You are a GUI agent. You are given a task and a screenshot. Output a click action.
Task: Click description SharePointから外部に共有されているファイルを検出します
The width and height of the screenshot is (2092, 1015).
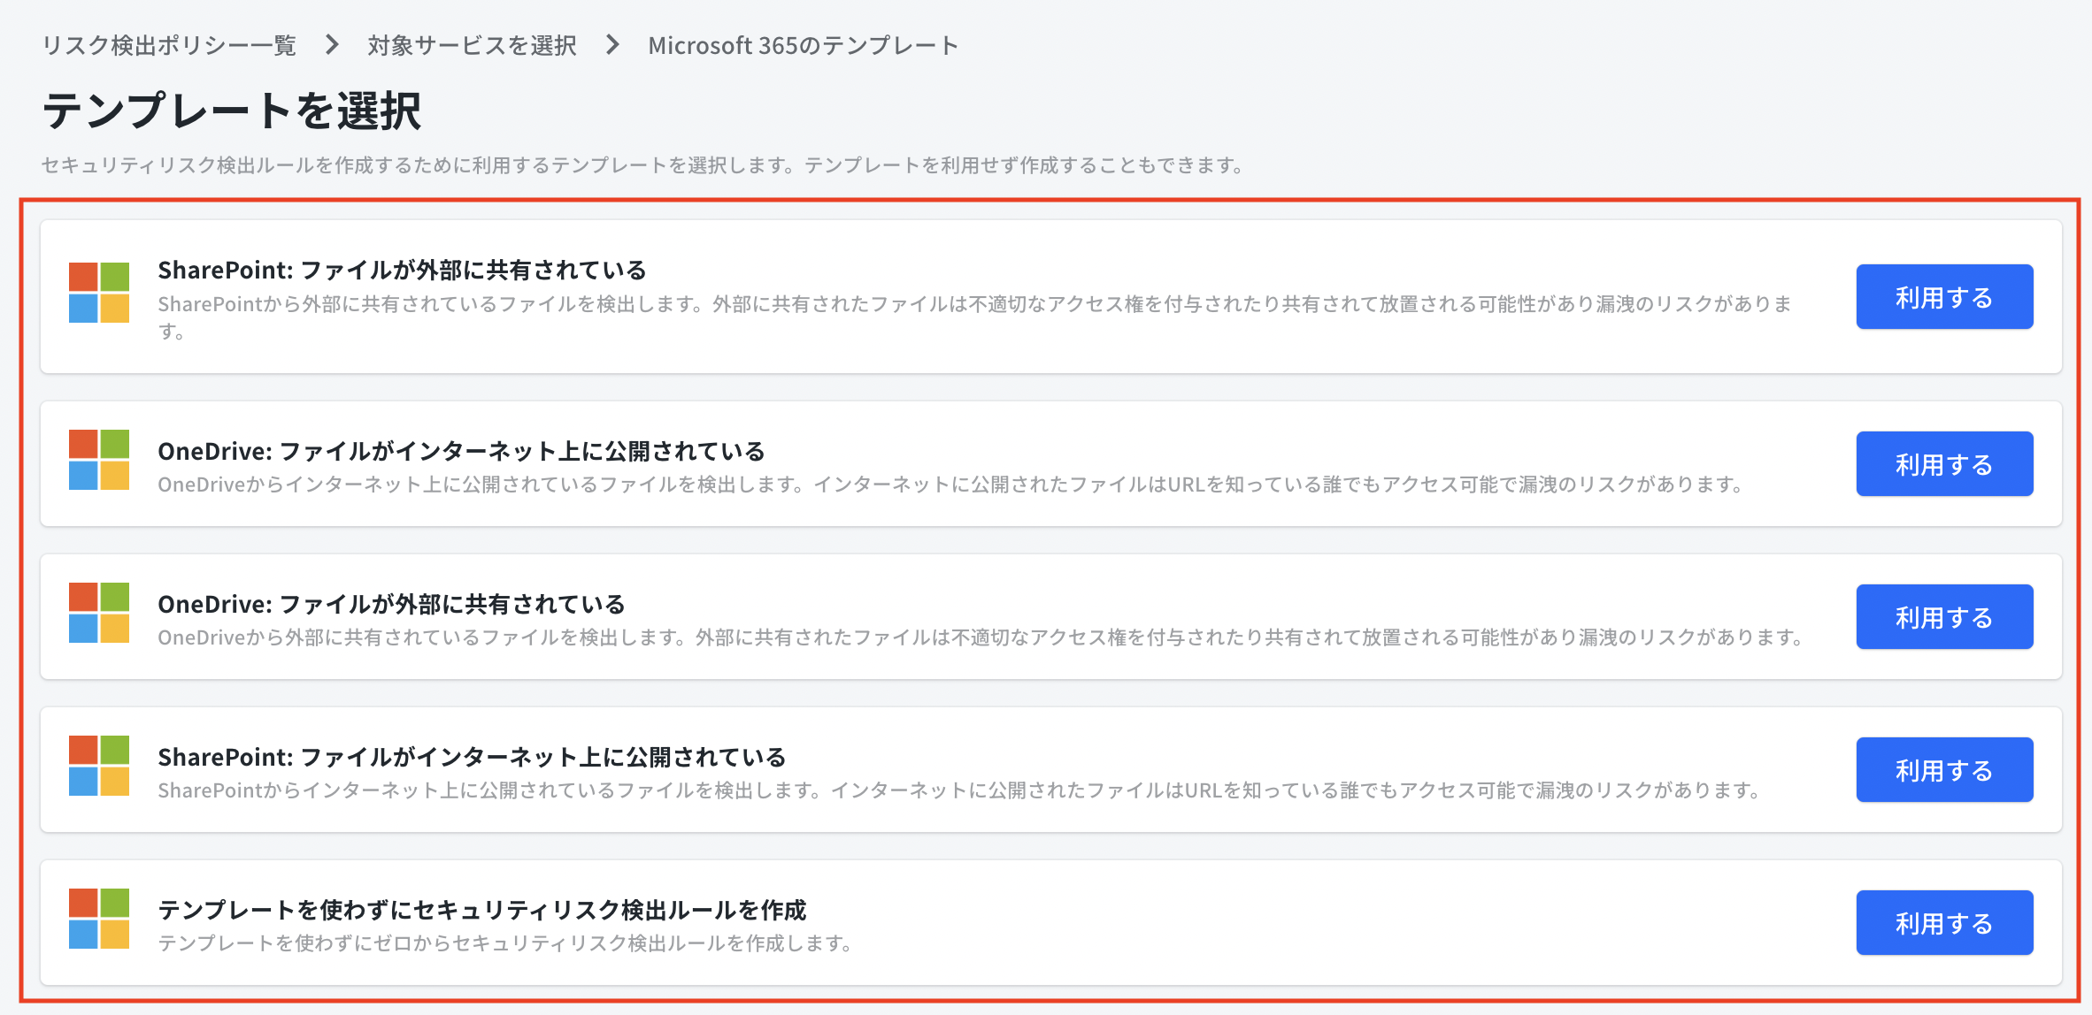[974, 317]
